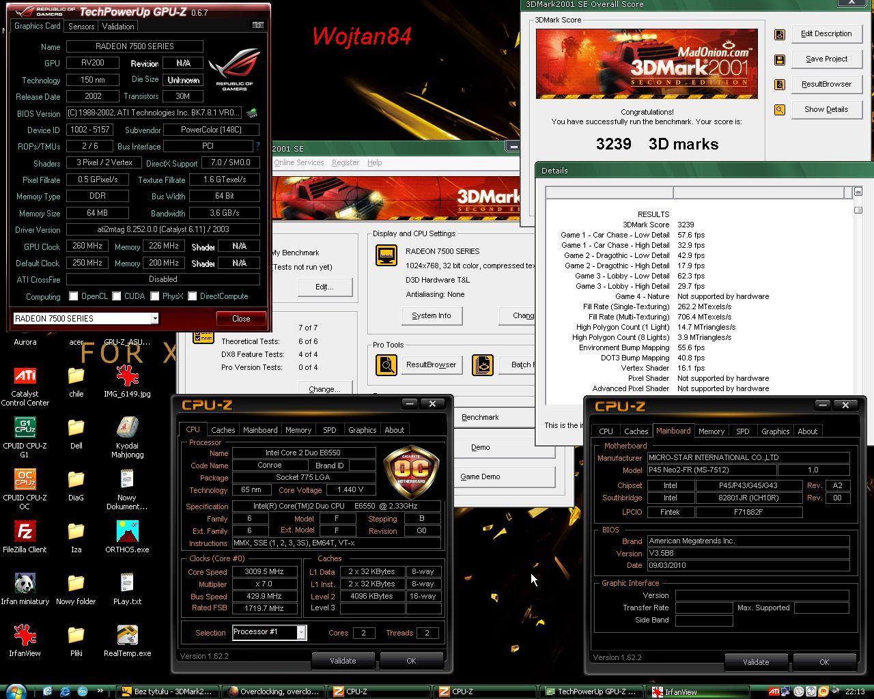Enable the OpenCL checkbox in GPU-Z
Screen dimensions: 874x699
(74, 296)
